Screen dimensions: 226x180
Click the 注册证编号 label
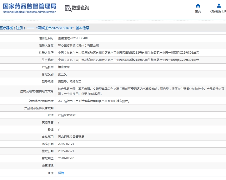(x=46, y=38)
